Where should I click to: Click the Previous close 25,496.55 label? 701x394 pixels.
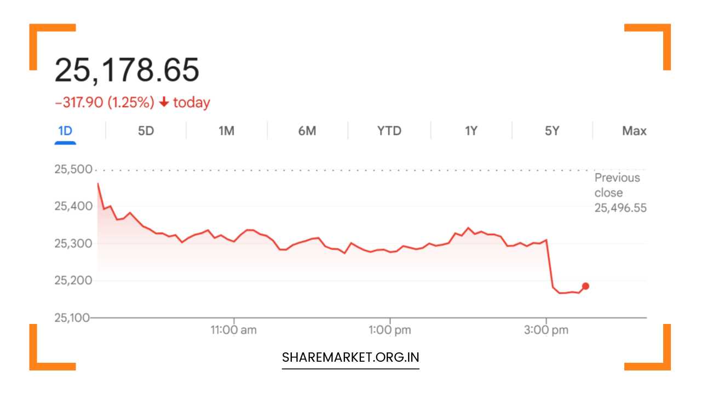pos(620,193)
